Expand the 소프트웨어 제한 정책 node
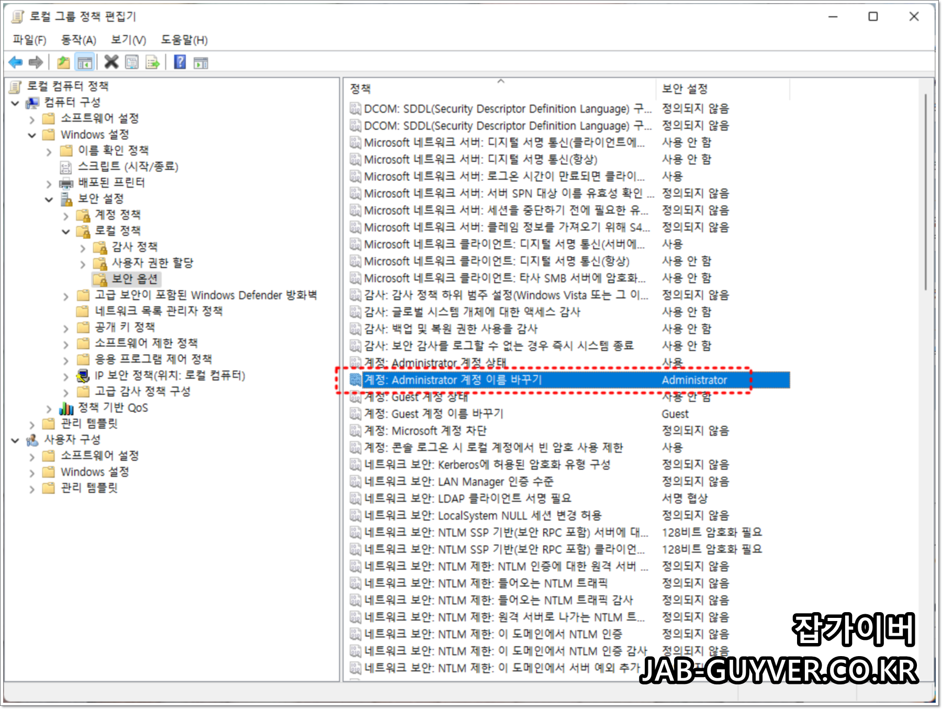The height and width of the screenshot is (709, 942). [65, 344]
